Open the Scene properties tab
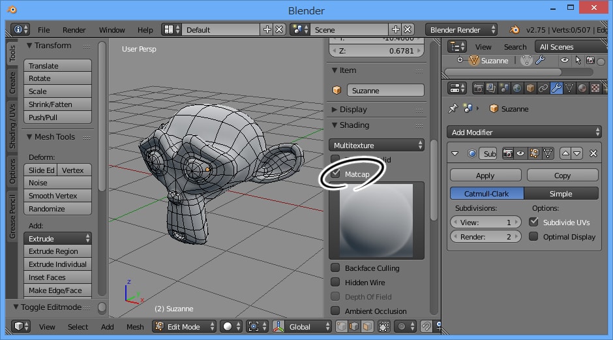 coord(504,88)
